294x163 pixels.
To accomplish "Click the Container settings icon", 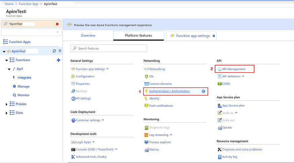I will (x=73, y=120).
